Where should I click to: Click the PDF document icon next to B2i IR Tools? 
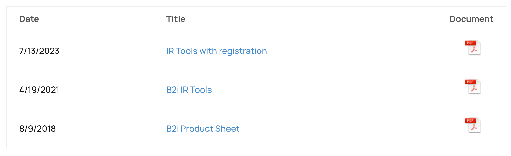[x=473, y=86]
